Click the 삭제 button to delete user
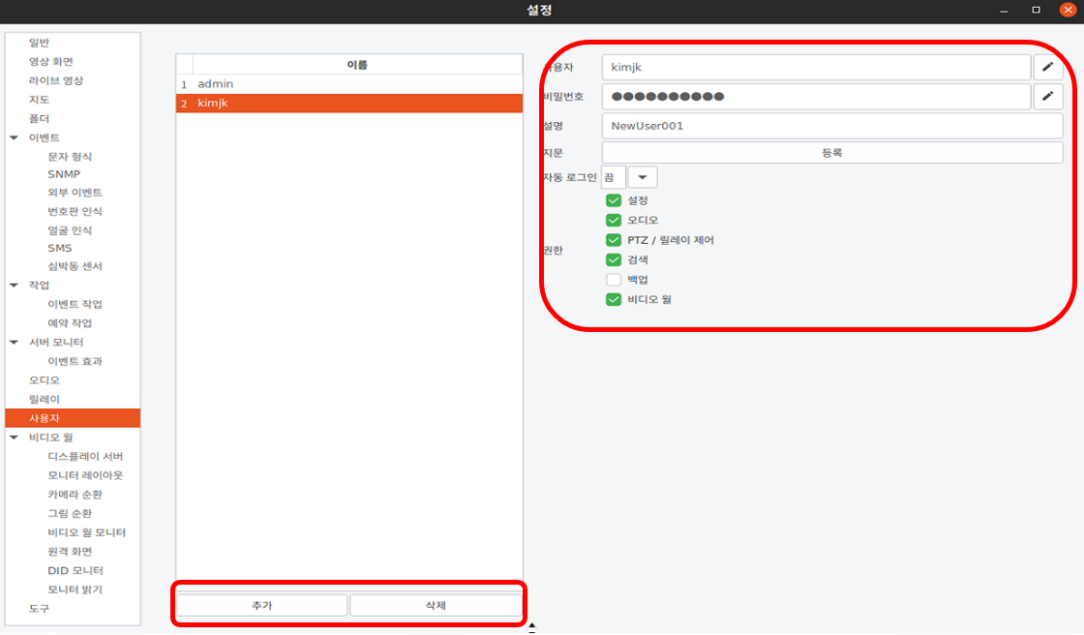This screenshot has width=1084, height=635. 436,606
